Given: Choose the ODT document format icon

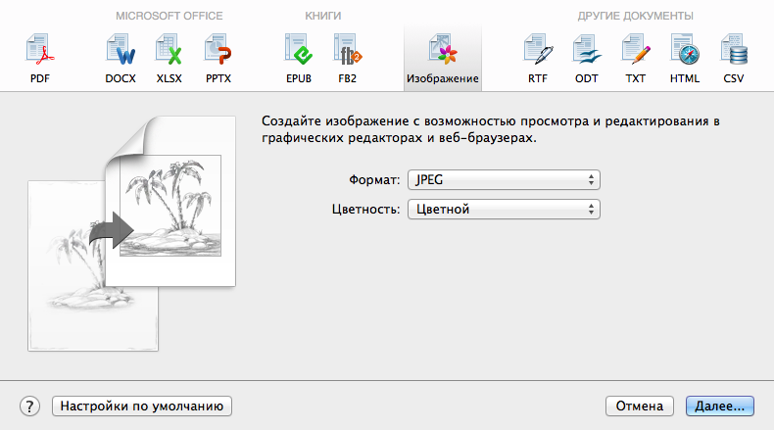Looking at the screenshot, I should (x=587, y=51).
